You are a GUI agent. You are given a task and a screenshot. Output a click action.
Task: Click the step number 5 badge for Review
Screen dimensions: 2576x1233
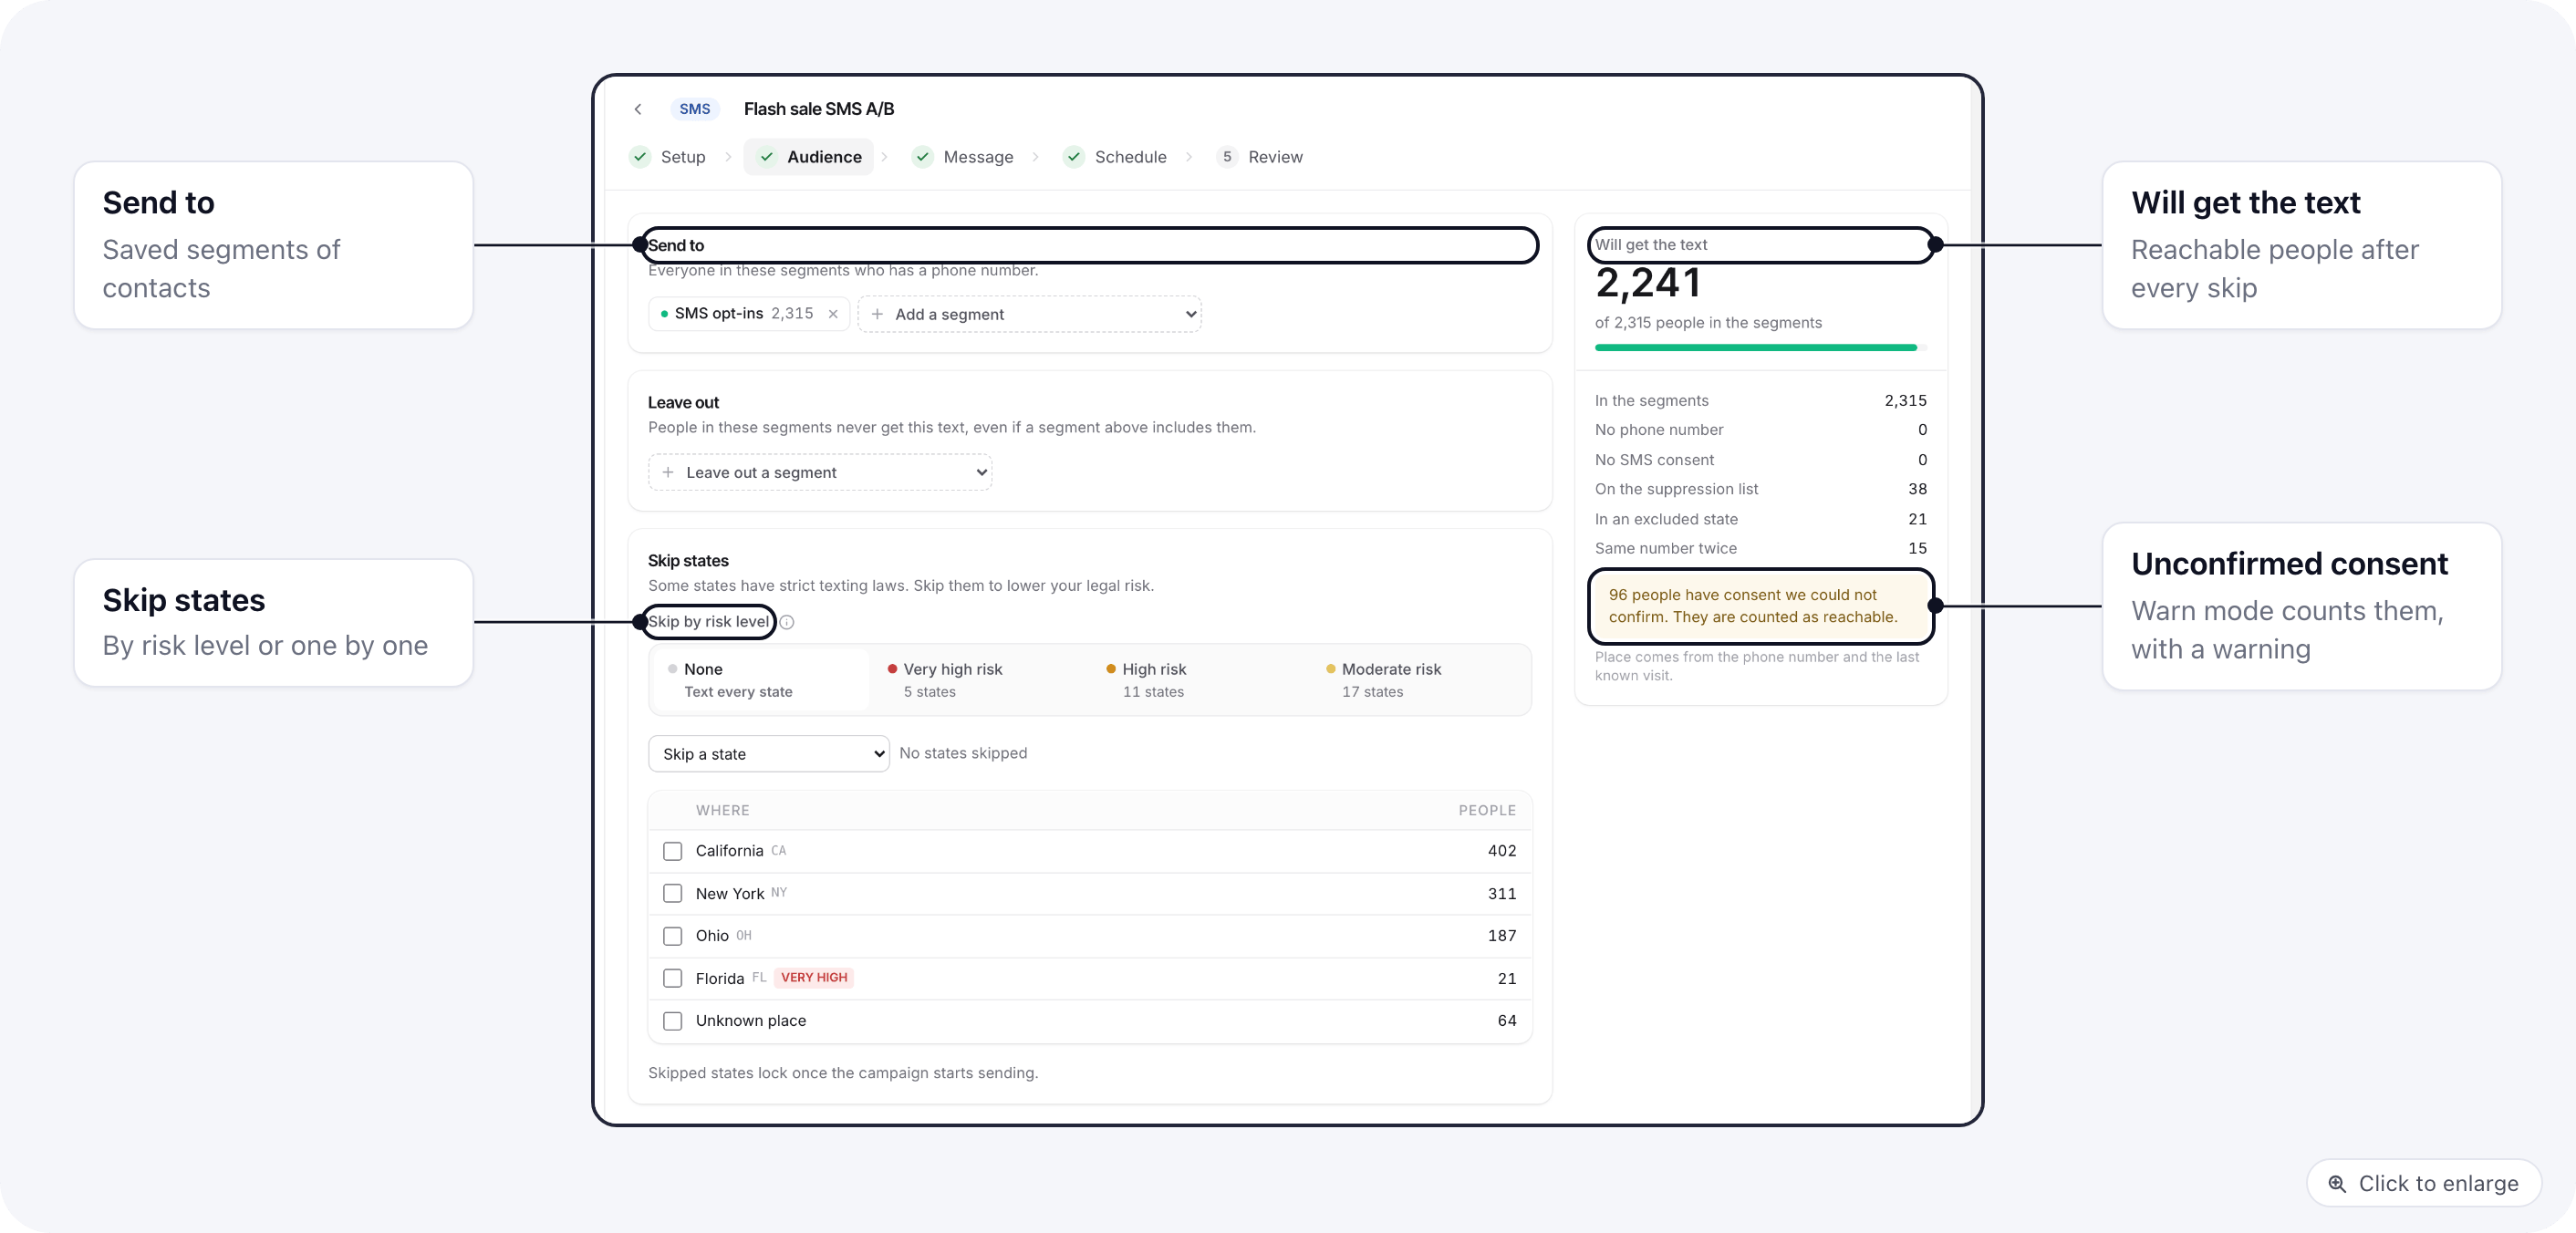coord(1227,157)
